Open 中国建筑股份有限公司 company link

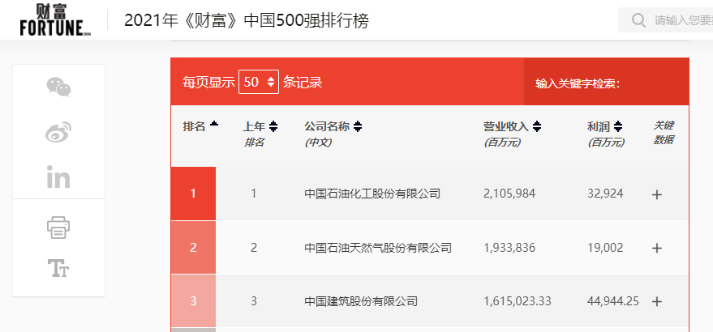pyautogui.click(x=360, y=301)
